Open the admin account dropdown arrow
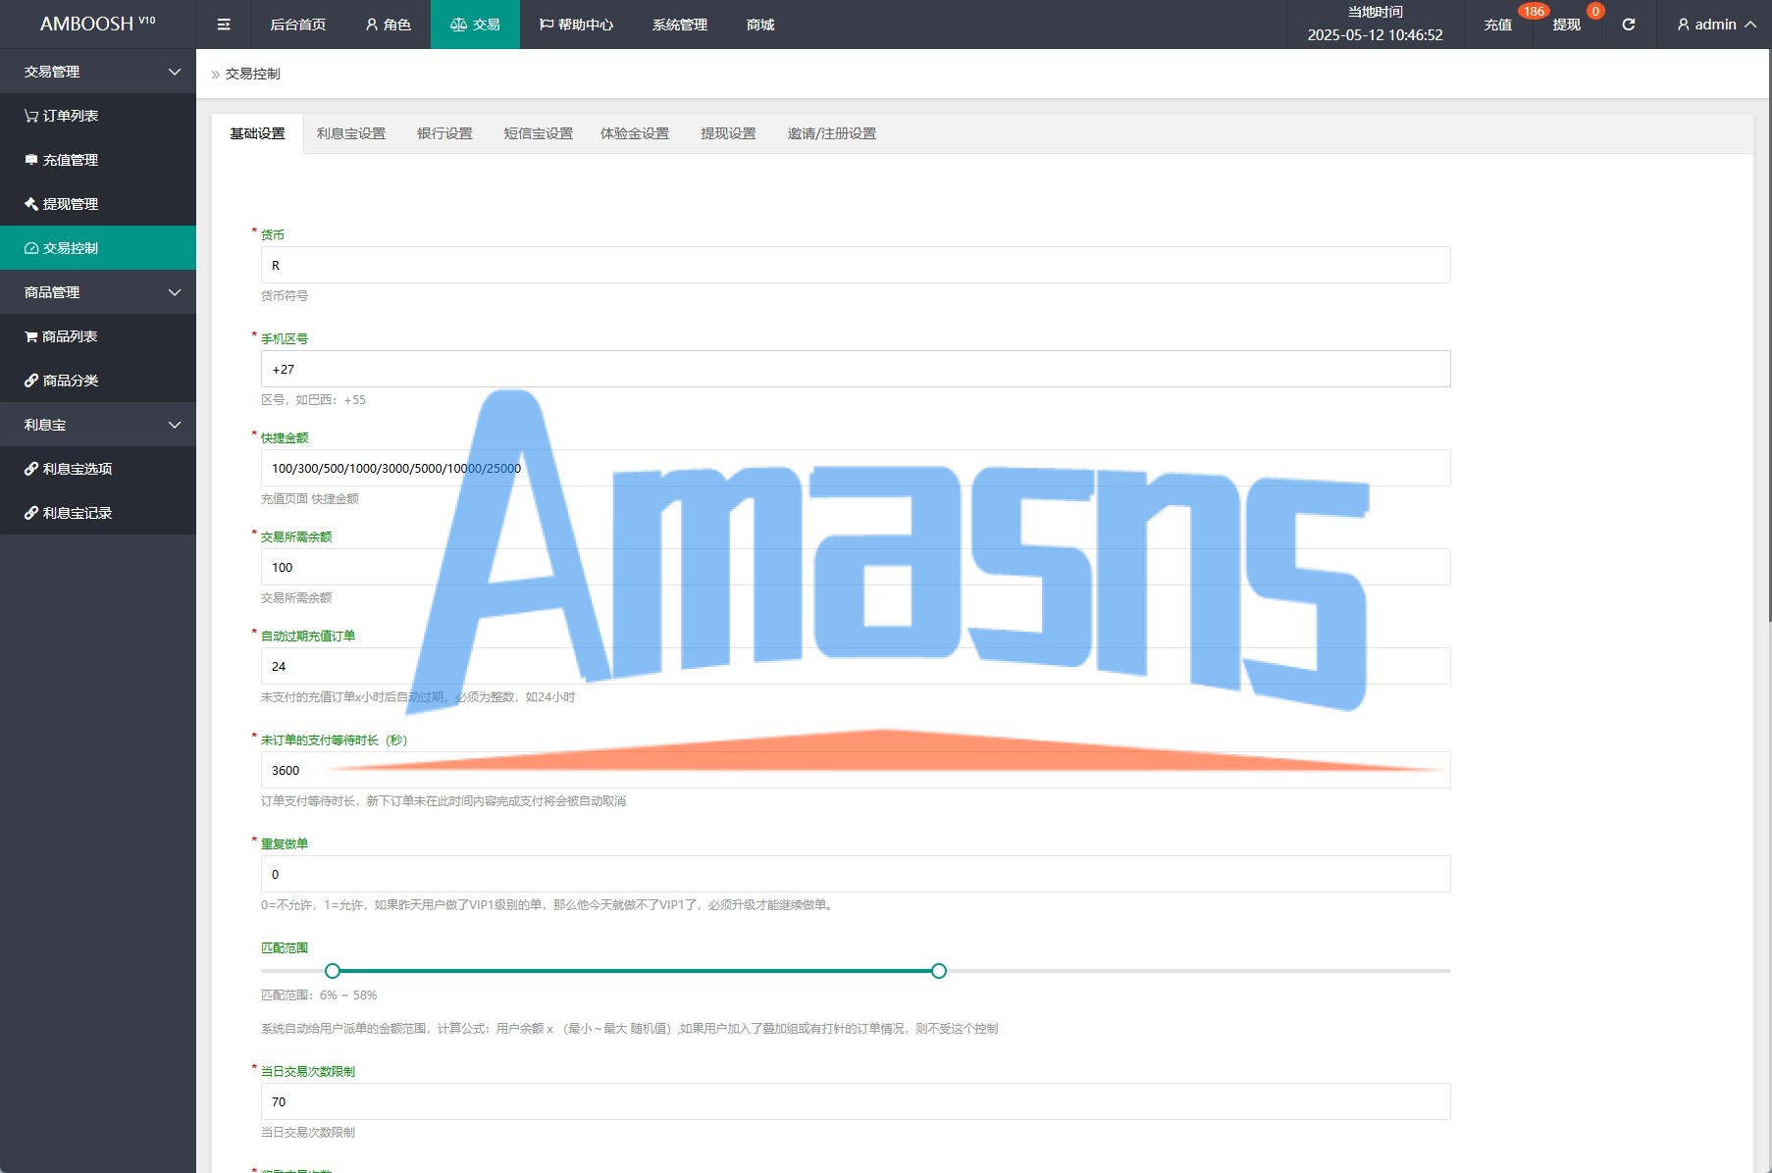 point(1750,25)
